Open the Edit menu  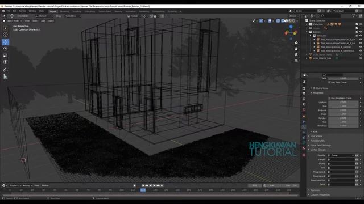point(15,11)
